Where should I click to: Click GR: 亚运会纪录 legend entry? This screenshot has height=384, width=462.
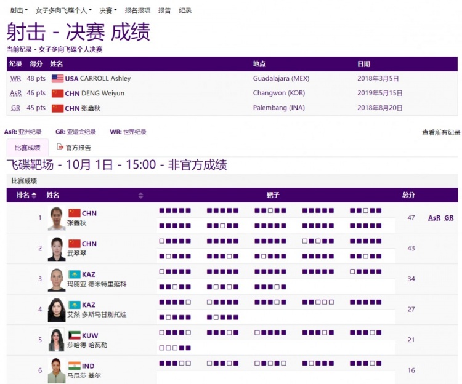(x=76, y=132)
